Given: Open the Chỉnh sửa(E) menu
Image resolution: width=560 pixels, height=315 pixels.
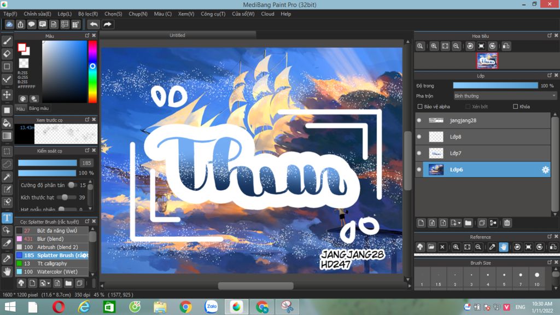Looking at the screenshot, I should click(37, 14).
